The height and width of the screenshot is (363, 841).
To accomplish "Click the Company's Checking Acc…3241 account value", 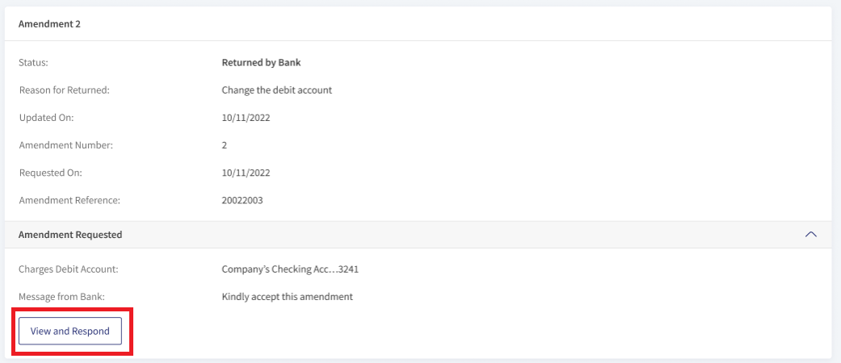I will pyautogui.click(x=290, y=269).
